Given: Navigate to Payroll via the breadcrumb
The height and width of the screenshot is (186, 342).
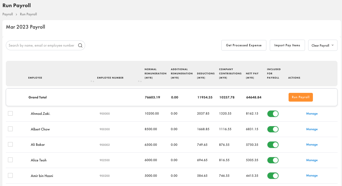Looking at the screenshot, I should point(7,14).
